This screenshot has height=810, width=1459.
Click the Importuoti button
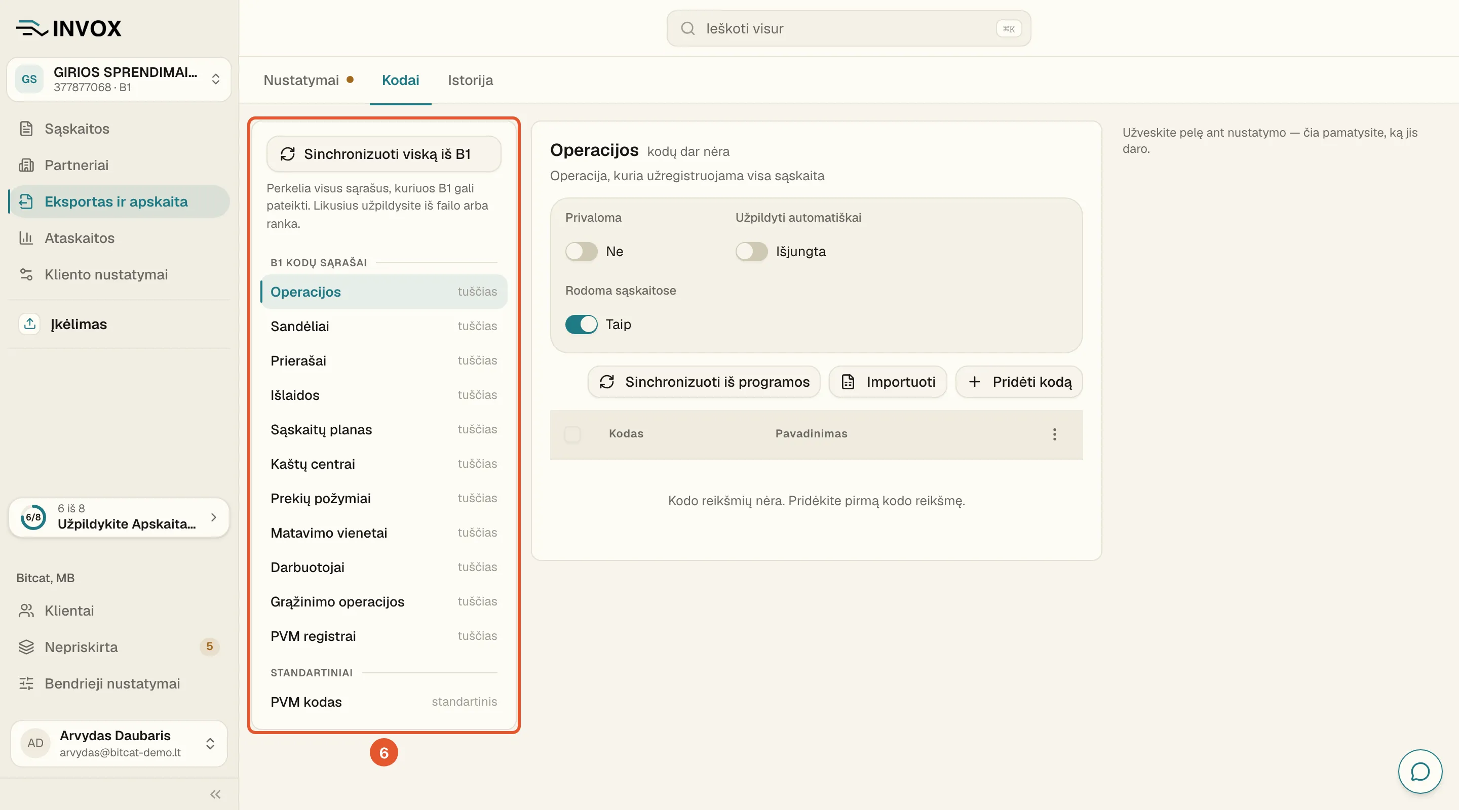point(888,382)
